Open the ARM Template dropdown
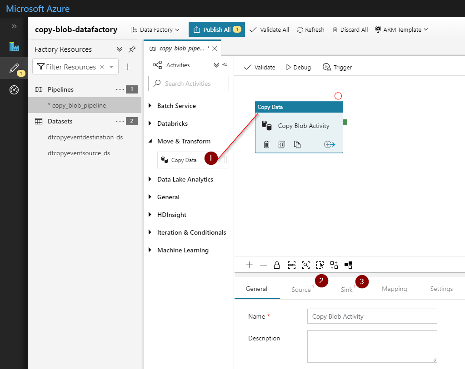Screen dimensions: 465x369 (x=401, y=30)
